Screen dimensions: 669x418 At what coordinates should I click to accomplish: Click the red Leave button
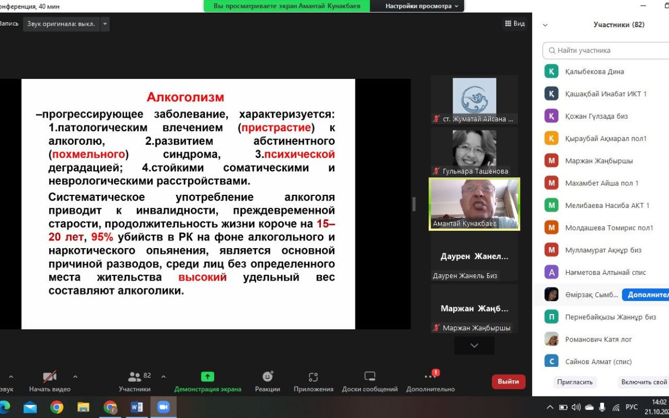pyautogui.click(x=508, y=381)
